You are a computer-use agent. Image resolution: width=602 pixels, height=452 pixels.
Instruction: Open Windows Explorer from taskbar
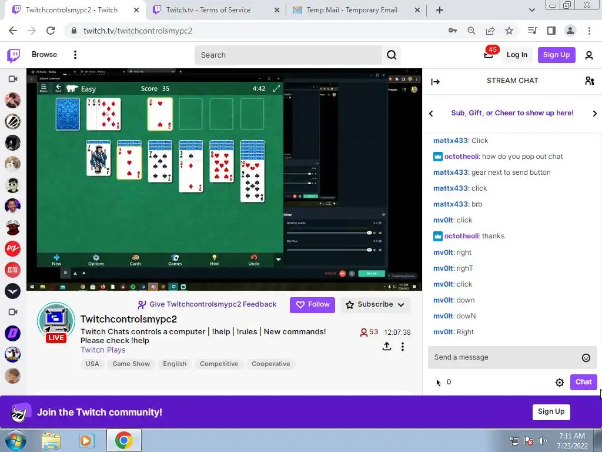coord(51,440)
